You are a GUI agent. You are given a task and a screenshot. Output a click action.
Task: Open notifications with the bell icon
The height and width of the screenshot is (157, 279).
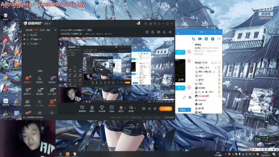pos(164,32)
